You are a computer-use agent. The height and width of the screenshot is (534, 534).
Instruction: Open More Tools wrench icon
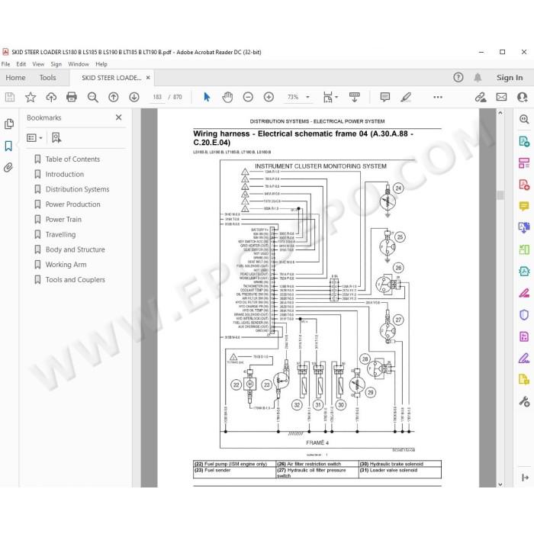pos(524,402)
